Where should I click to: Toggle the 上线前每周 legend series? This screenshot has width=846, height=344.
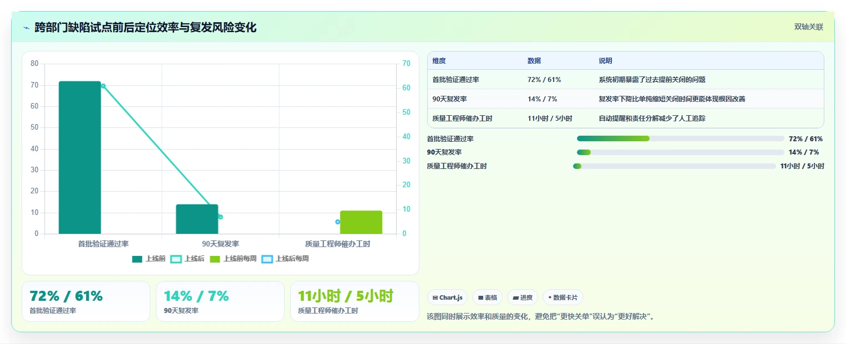[x=232, y=259]
